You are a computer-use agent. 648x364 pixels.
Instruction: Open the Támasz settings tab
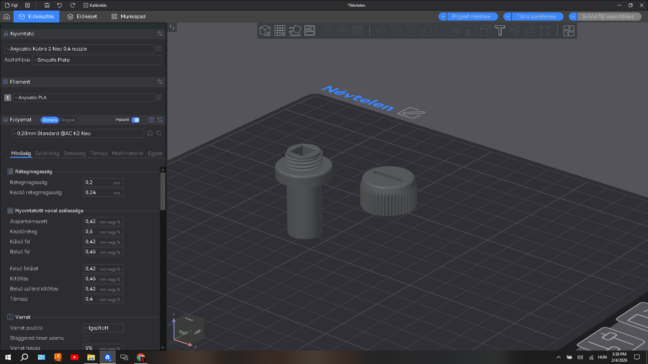[99, 153]
